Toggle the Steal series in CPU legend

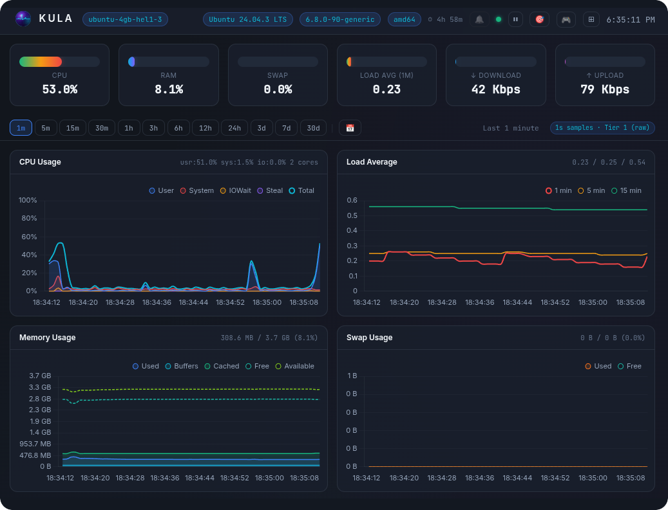270,190
